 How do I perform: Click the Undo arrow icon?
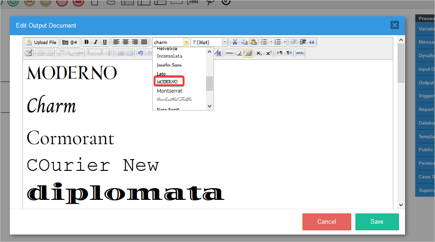[x=140, y=53]
